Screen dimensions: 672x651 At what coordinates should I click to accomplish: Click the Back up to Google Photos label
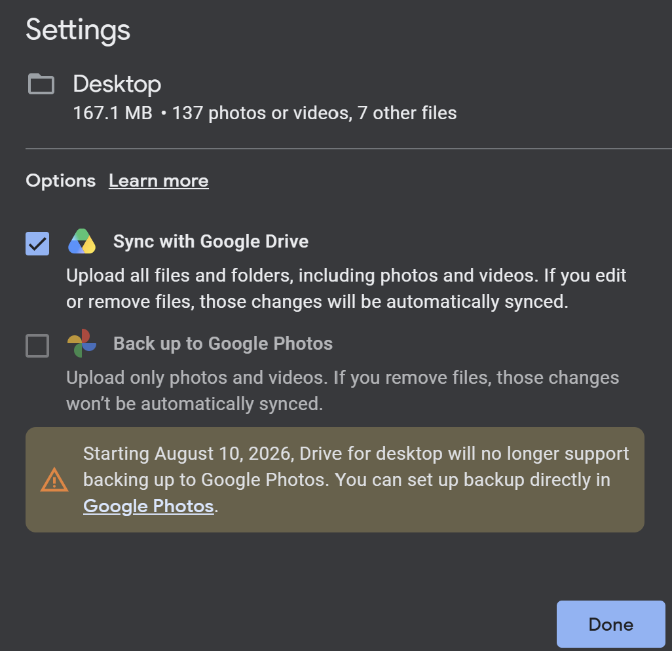[x=223, y=344]
